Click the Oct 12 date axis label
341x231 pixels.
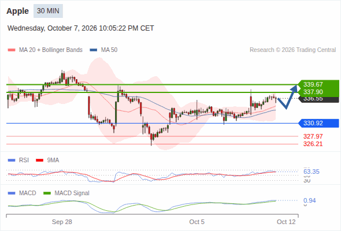(x=286, y=222)
